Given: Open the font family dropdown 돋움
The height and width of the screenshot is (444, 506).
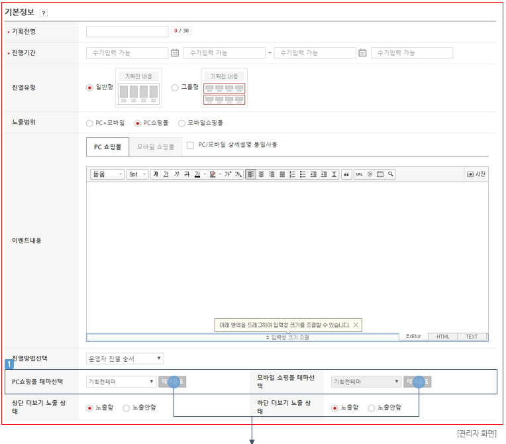Looking at the screenshot, I should (x=107, y=174).
